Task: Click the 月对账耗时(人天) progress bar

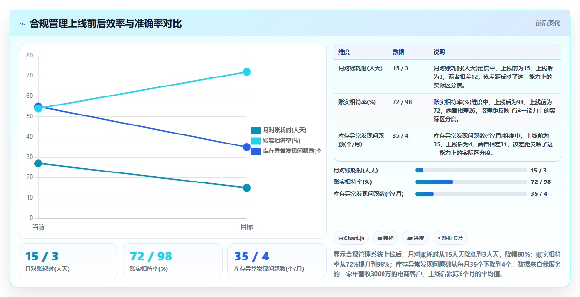Action: point(471,170)
